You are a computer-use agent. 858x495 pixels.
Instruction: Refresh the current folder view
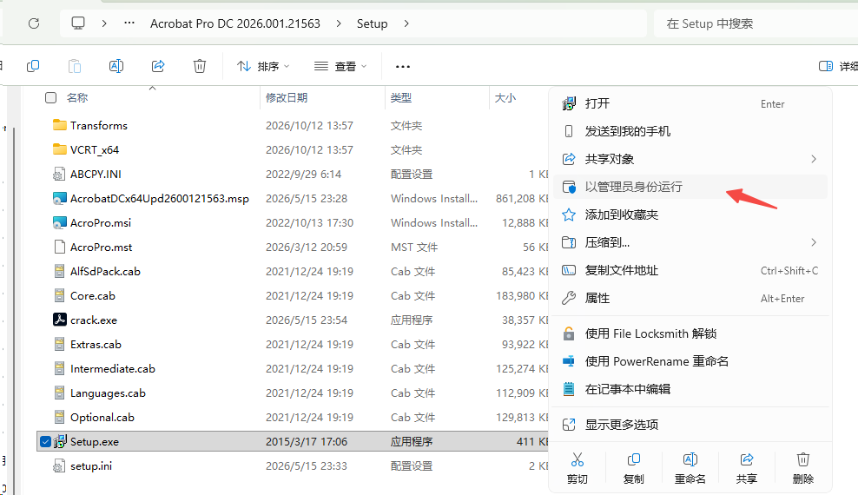pyautogui.click(x=34, y=23)
